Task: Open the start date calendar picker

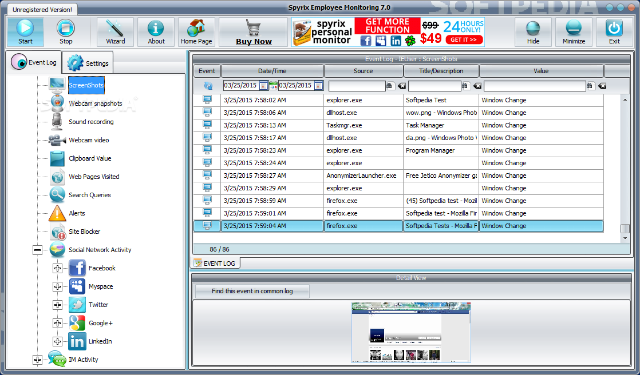Action: click(264, 86)
